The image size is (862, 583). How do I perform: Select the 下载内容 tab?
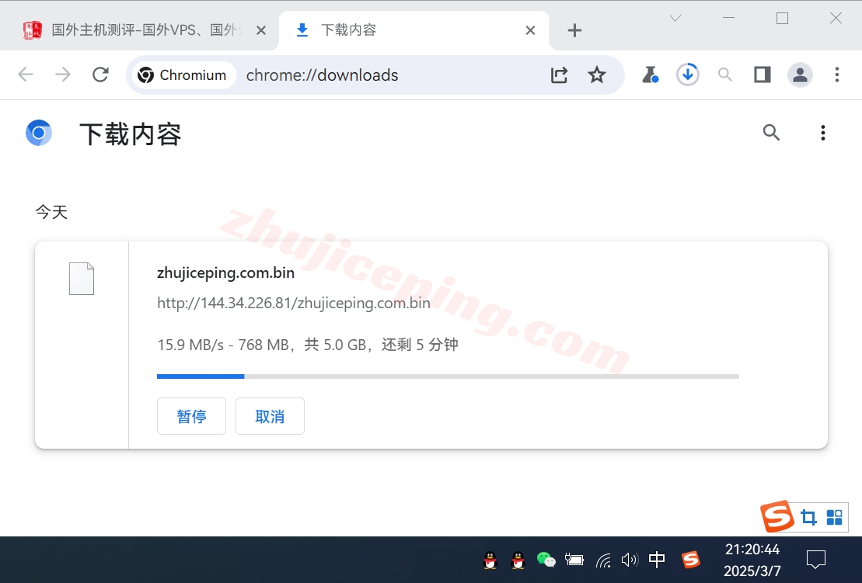pyautogui.click(x=407, y=30)
